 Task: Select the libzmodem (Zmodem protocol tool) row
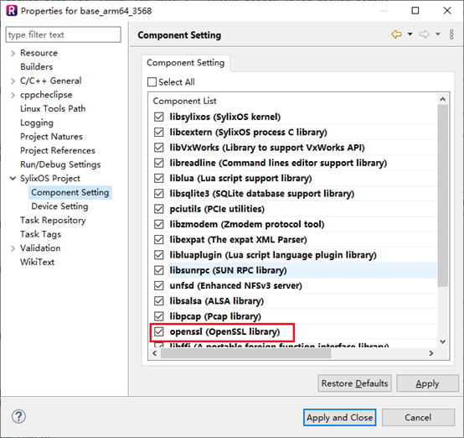pos(292,224)
